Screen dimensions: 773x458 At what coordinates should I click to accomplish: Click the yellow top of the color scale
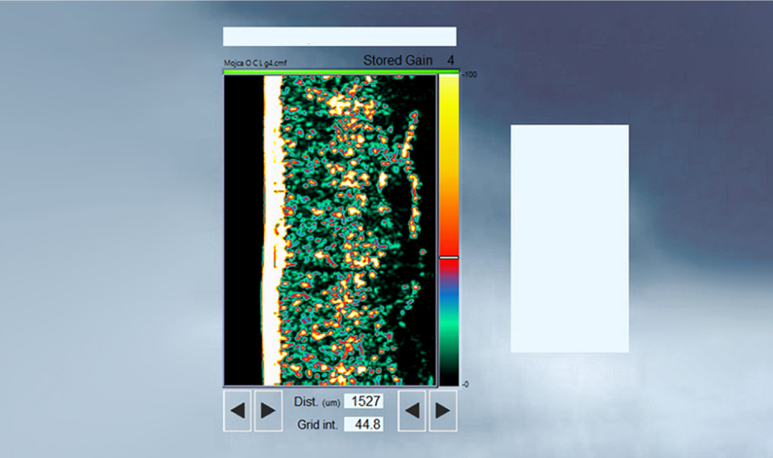pos(449,89)
